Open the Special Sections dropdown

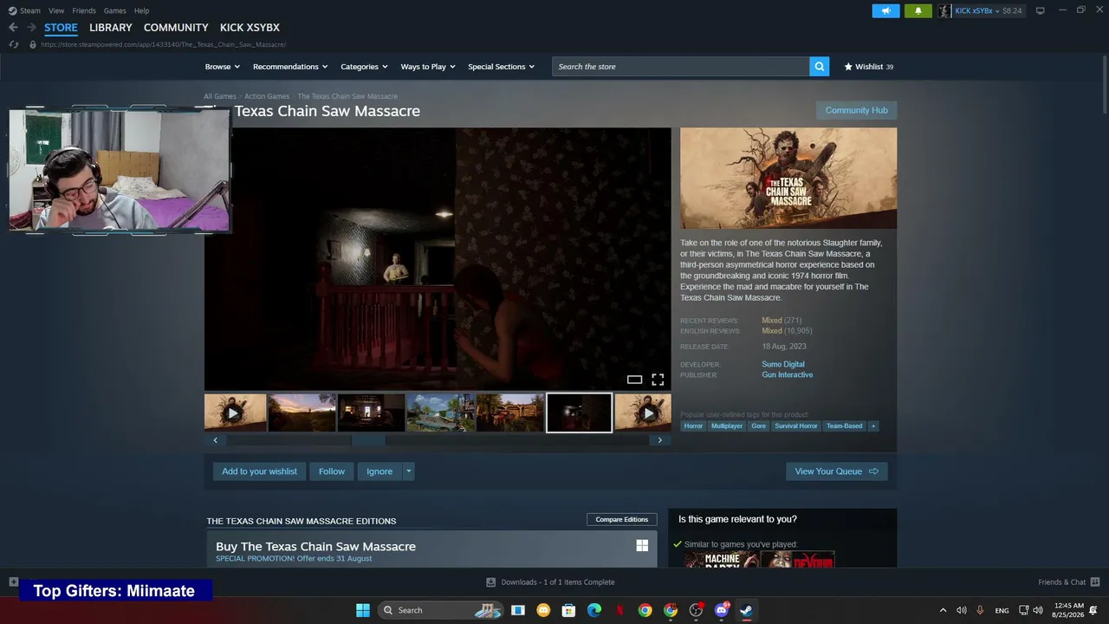(x=502, y=67)
